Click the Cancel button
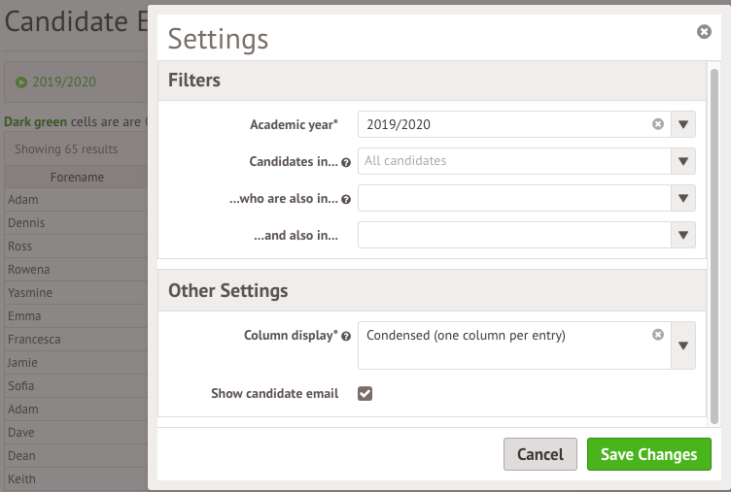The width and height of the screenshot is (731, 492). 540,454
